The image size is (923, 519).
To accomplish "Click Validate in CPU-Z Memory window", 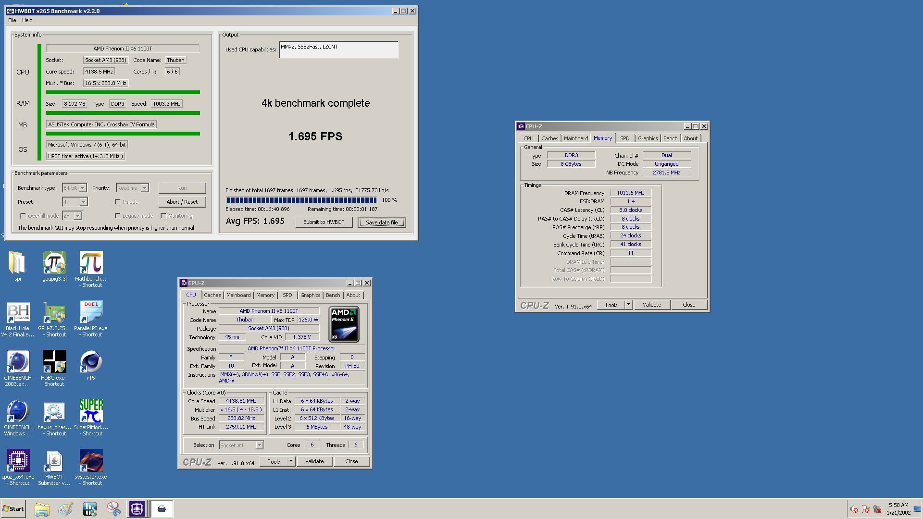I will point(652,305).
